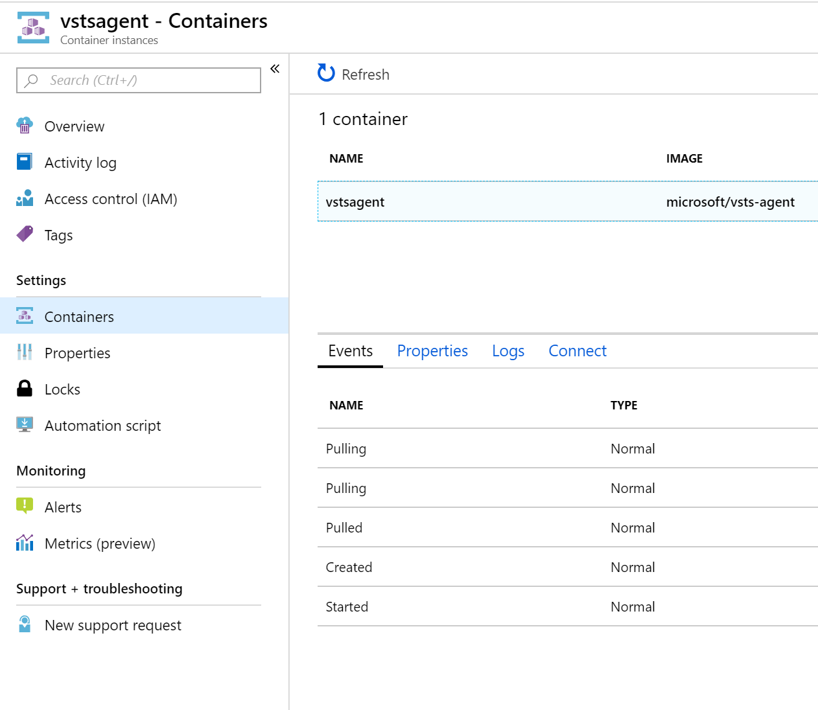
Task: Click the Activity log book icon
Action: click(x=25, y=161)
